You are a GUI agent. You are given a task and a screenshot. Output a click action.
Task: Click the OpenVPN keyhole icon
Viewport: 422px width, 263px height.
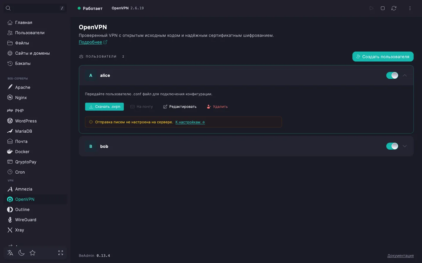(10, 199)
